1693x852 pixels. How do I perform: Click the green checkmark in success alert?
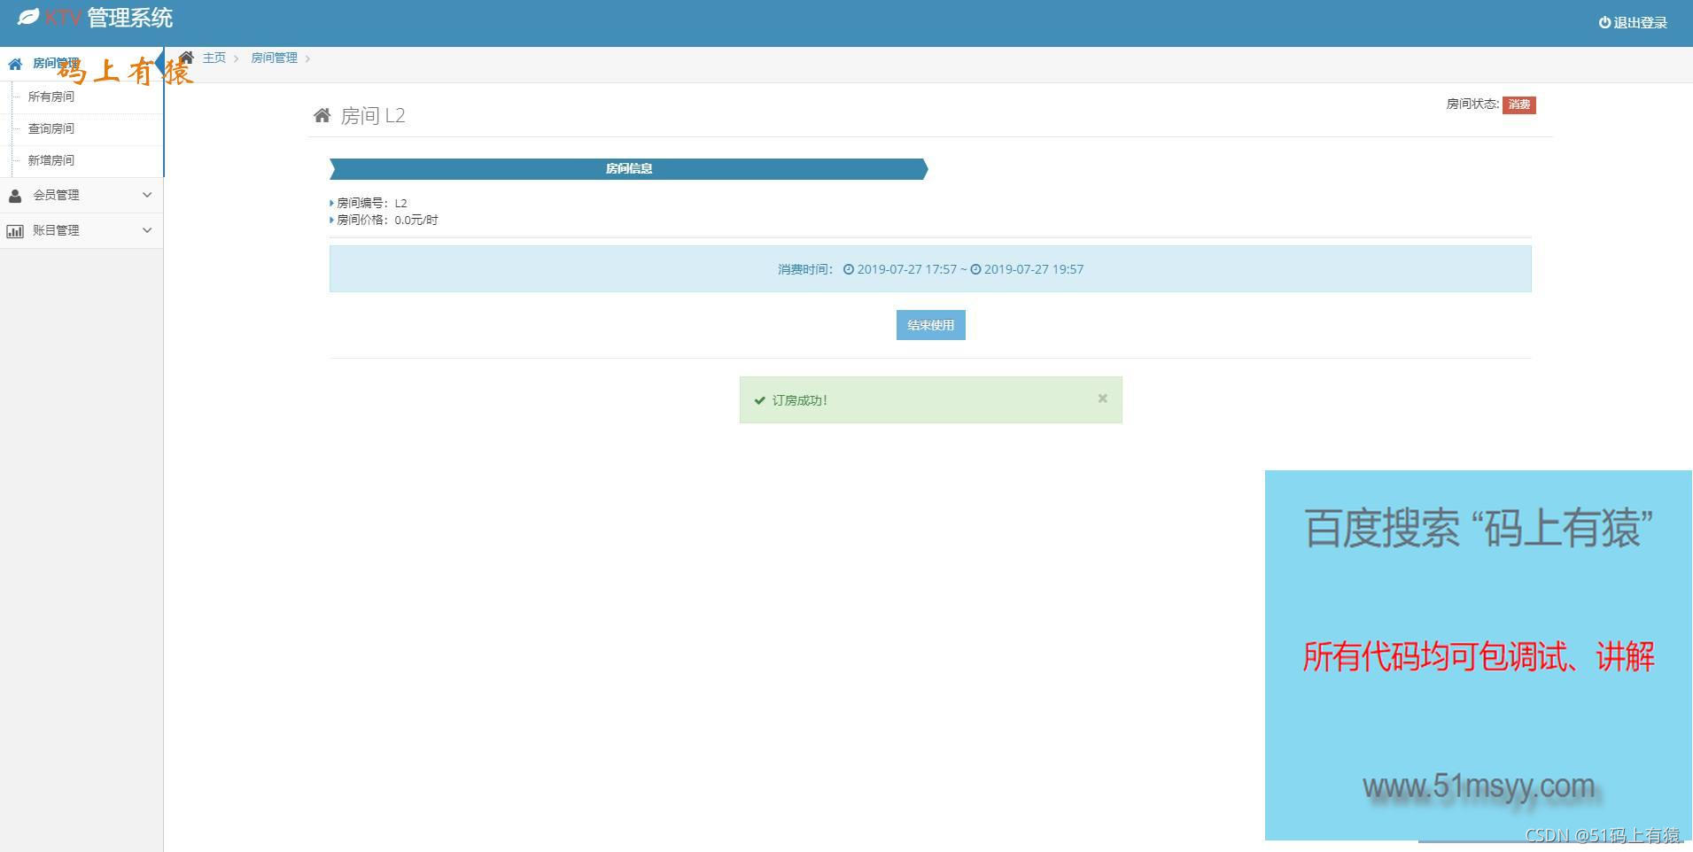759,400
